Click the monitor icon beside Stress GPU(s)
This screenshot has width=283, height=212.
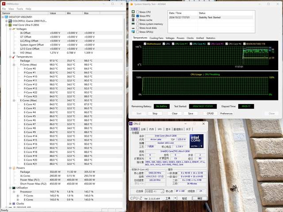[133, 32]
